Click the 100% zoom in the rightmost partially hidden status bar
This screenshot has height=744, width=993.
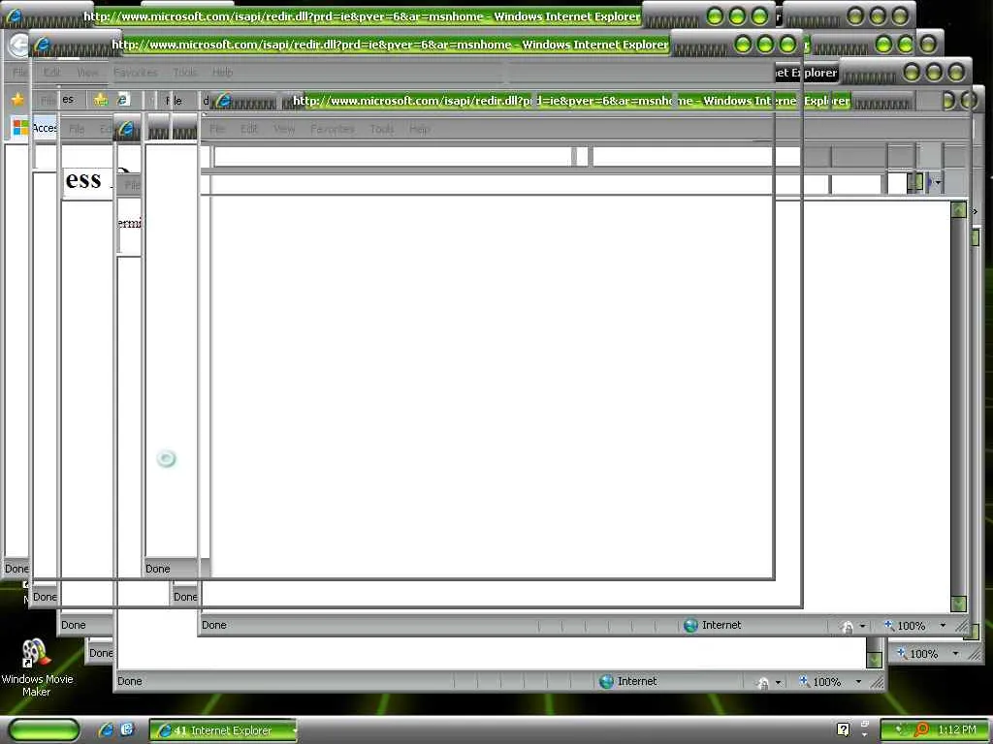923,654
